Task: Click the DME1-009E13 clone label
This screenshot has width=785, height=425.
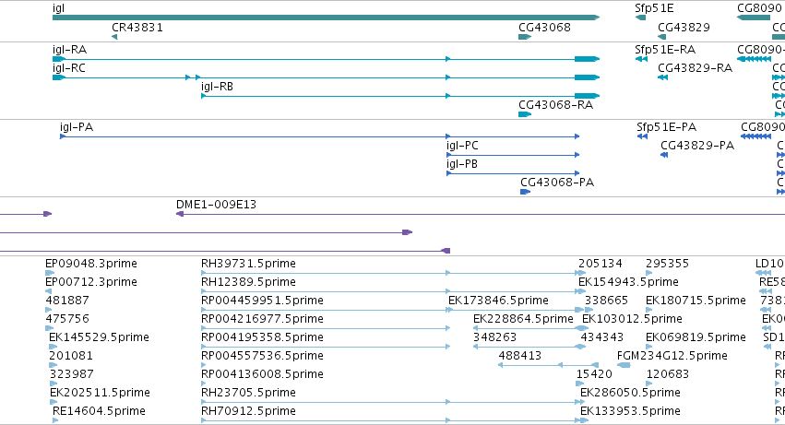Action: (x=216, y=205)
